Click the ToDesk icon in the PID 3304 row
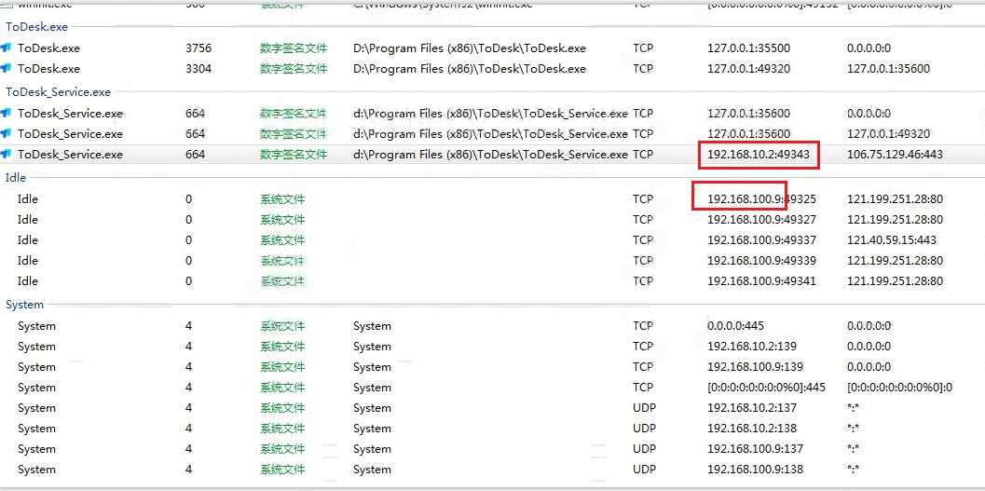This screenshot has width=985, height=491. coord(7,68)
